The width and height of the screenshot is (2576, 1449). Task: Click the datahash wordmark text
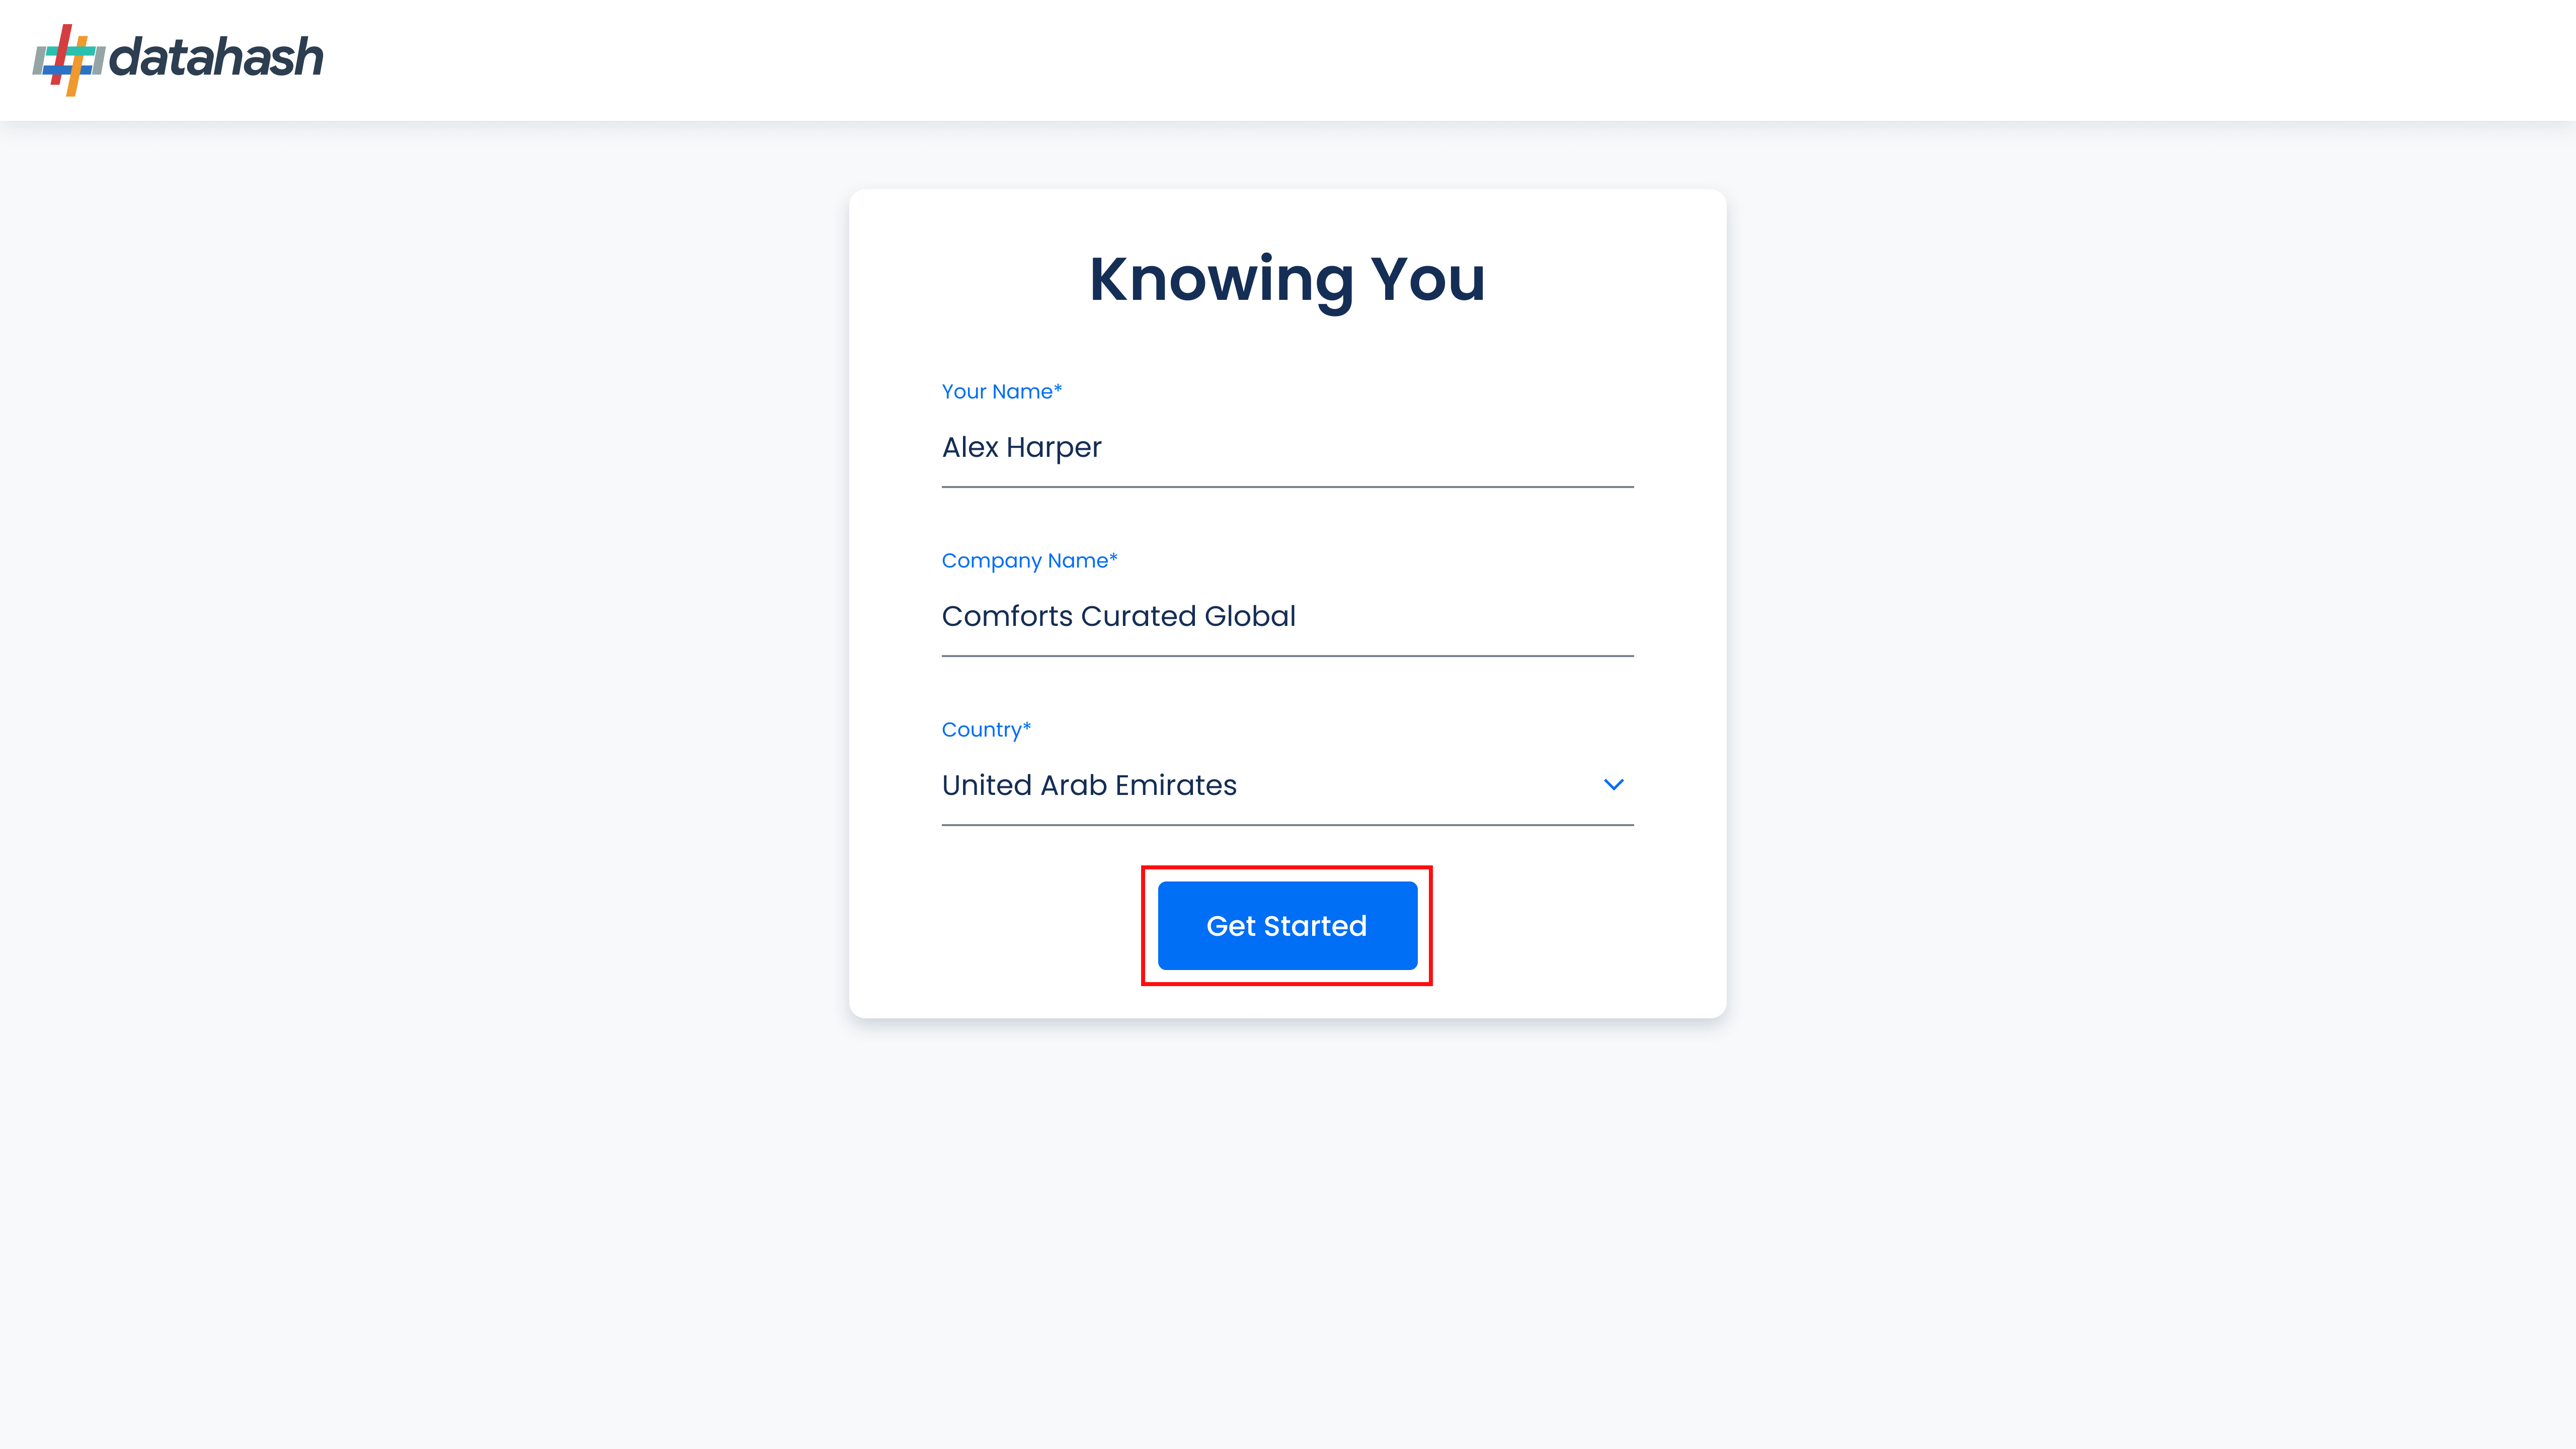[x=216, y=57]
